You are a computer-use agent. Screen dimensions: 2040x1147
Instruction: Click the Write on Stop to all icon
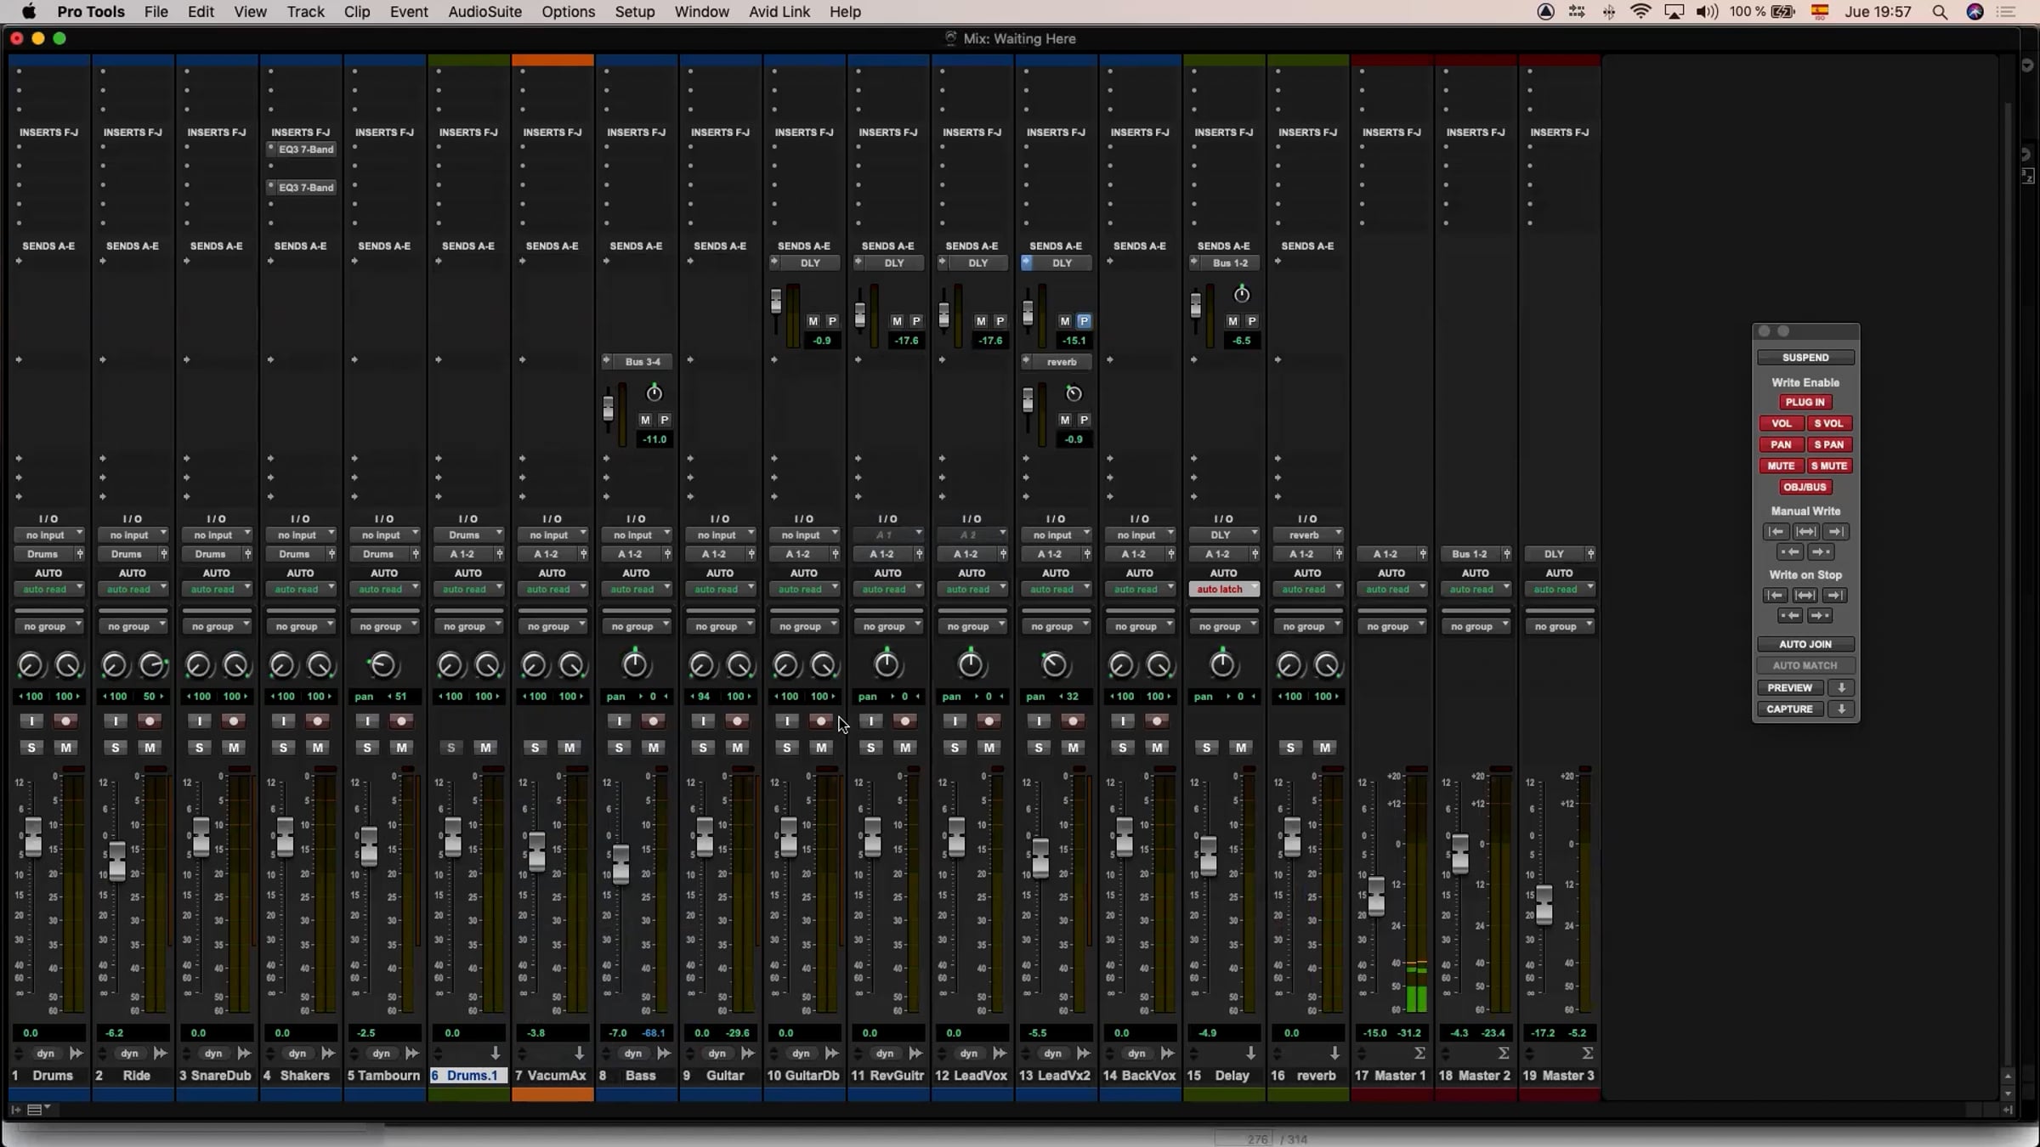(1805, 596)
